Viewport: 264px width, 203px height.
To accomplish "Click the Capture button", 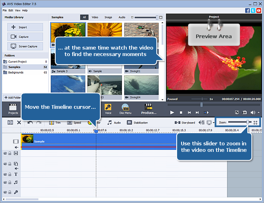I will [25, 37].
